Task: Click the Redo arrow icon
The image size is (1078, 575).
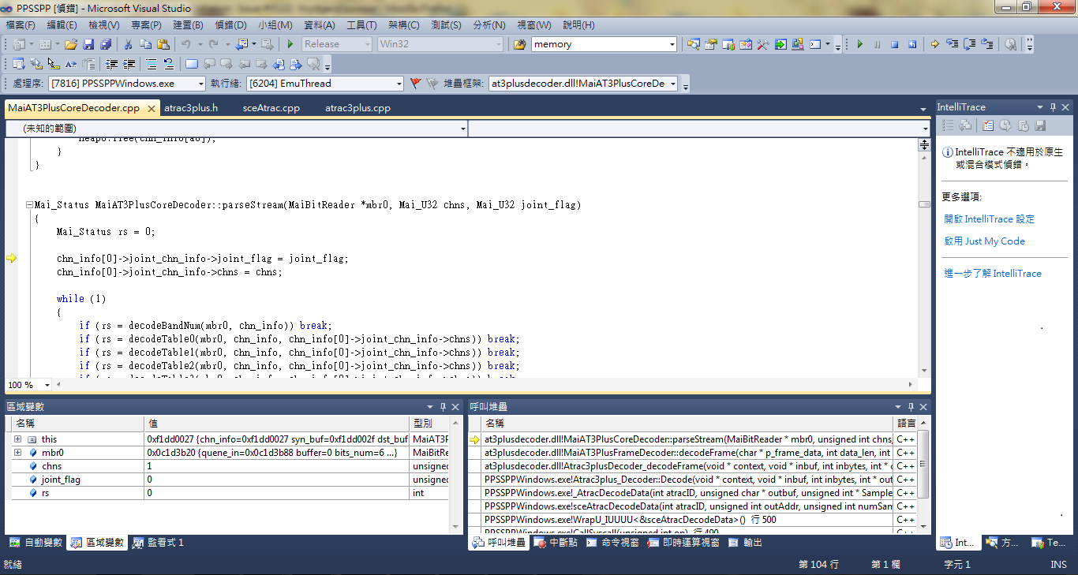Action: 214,44
